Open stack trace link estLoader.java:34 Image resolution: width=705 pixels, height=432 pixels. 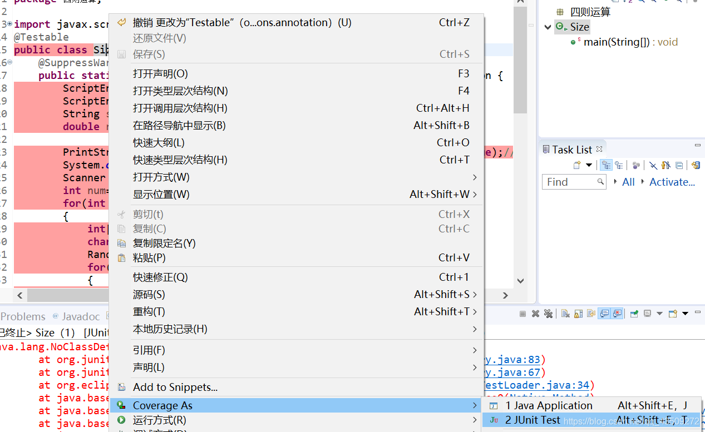click(x=537, y=385)
